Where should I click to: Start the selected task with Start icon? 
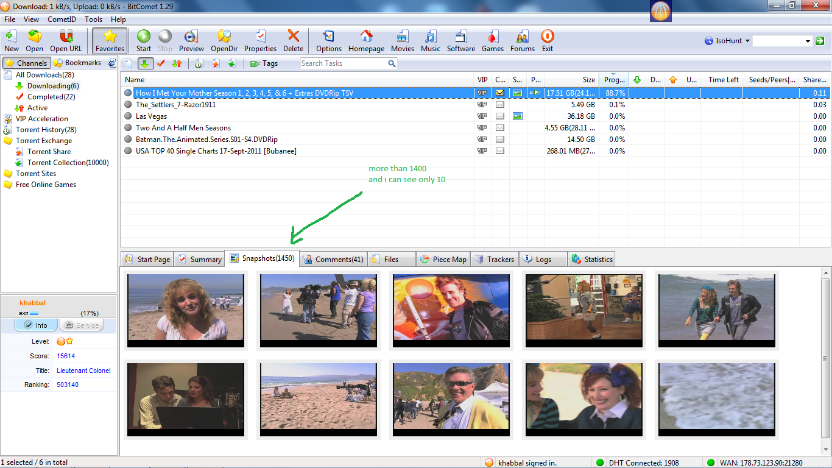(x=144, y=41)
